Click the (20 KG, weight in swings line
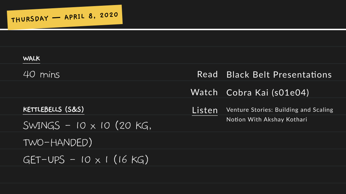 coord(133,126)
